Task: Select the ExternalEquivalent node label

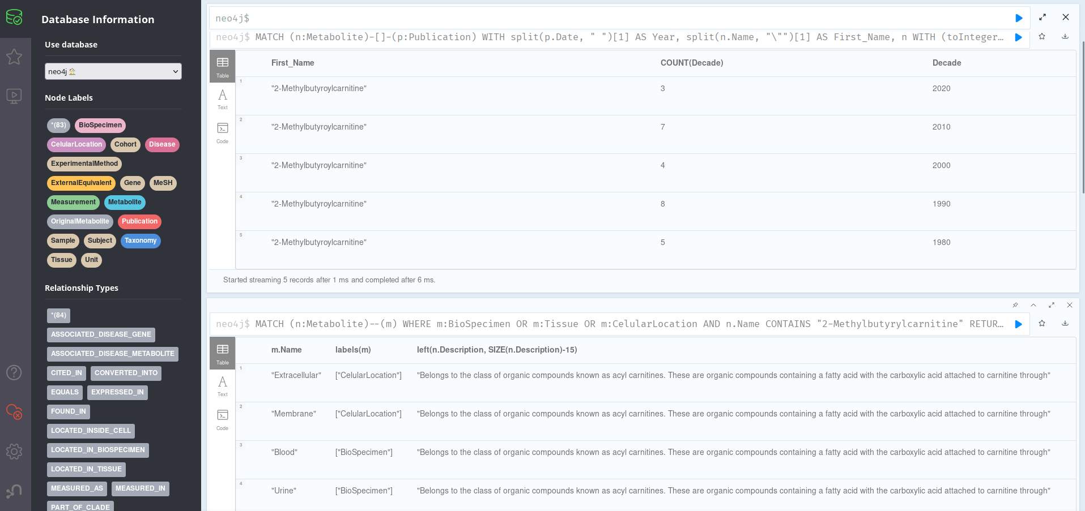Action: (81, 183)
